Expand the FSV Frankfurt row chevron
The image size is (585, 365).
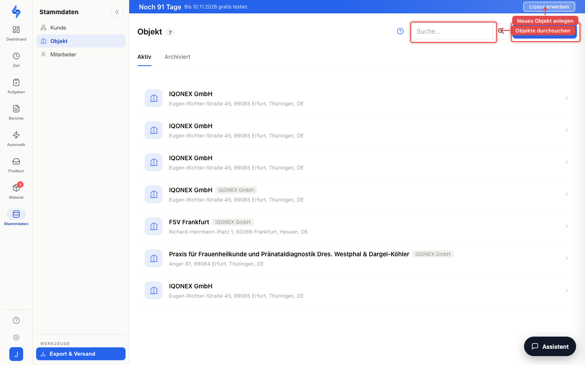pyautogui.click(x=567, y=226)
